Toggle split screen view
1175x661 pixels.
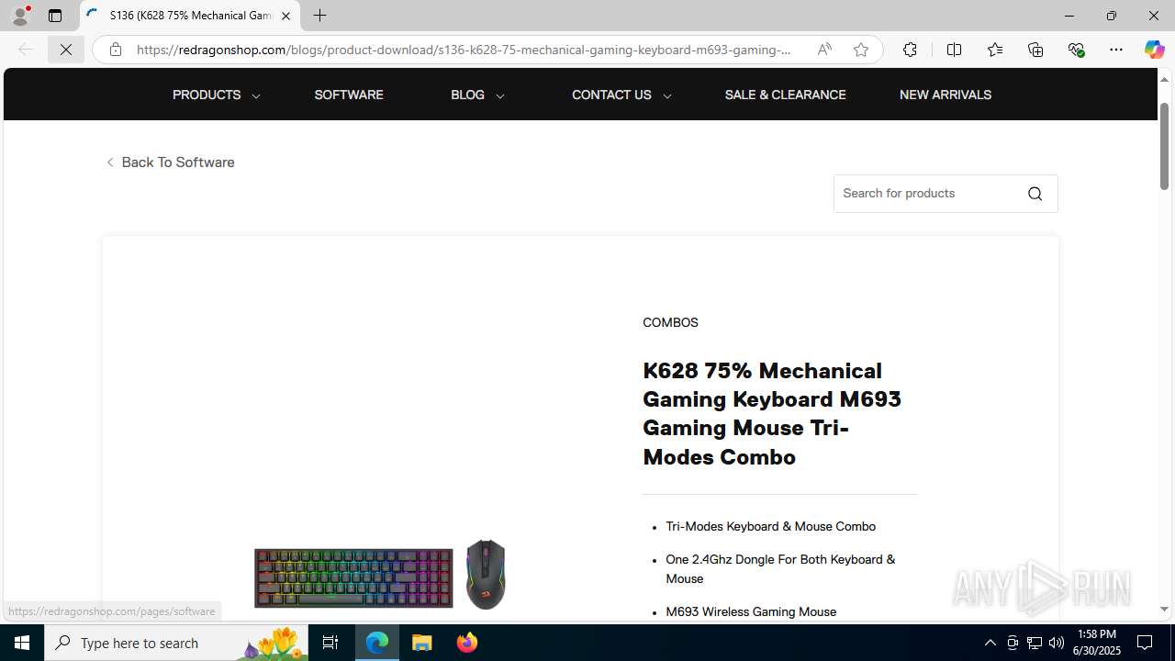(x=954, y=50)
